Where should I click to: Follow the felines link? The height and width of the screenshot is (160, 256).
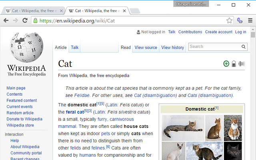98,148
